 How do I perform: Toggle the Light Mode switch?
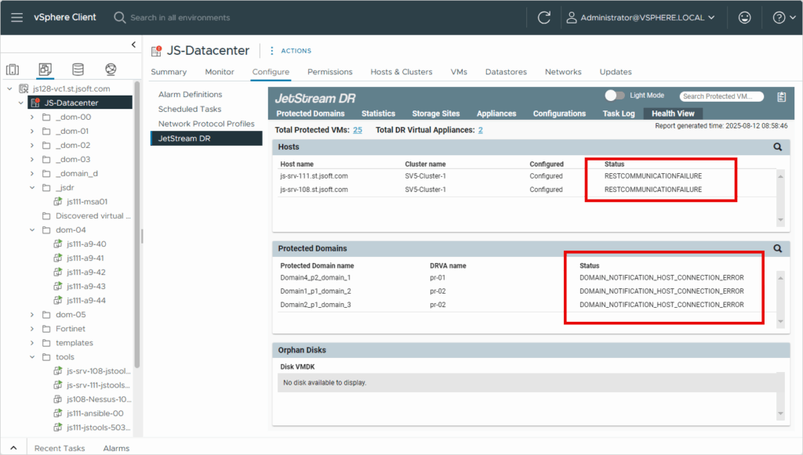pyautogui.click(x=616, y=96)
